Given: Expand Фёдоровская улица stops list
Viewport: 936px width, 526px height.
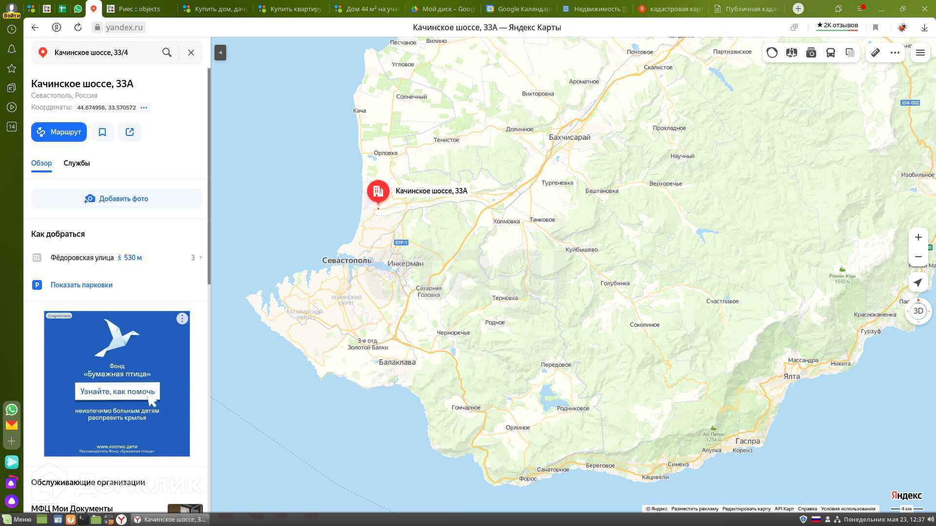Looking at the screenshot, I should [200, 258].
